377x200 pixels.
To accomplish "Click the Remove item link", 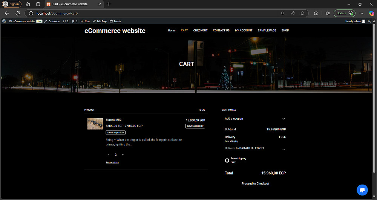I will (112, 162).
